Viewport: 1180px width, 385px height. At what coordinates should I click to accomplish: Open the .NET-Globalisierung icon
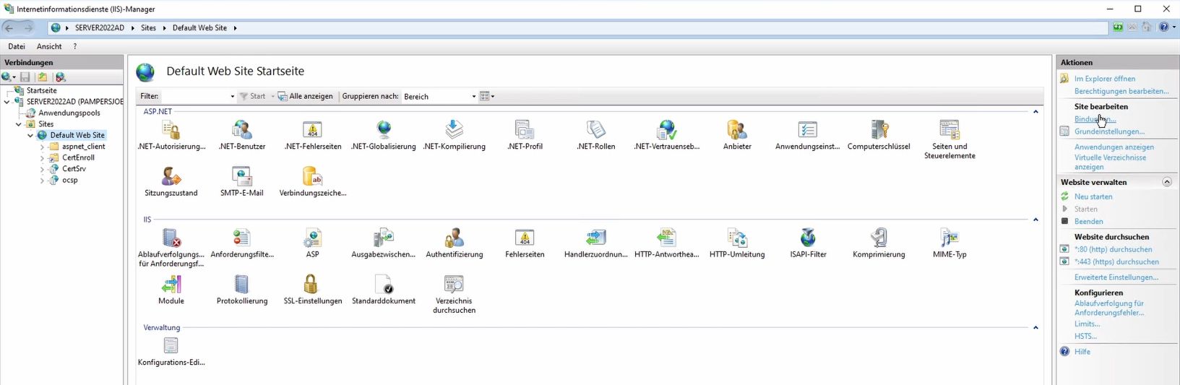(x=384, y=130)
